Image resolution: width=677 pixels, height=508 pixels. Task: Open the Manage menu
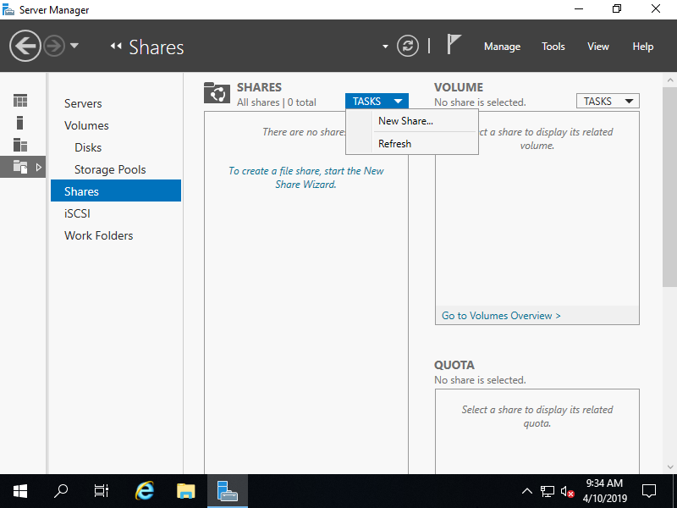[x=502, y=47]
